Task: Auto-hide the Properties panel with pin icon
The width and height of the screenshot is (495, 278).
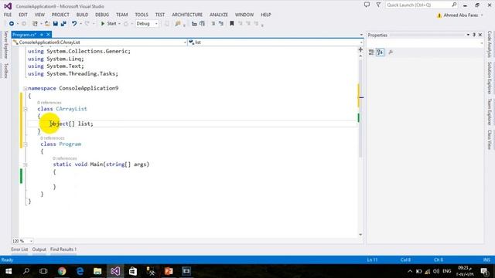Action: [x=474, y=35]
